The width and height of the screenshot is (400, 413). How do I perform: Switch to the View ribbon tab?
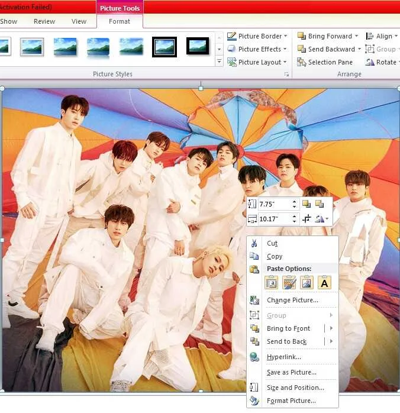click(79, 21)
